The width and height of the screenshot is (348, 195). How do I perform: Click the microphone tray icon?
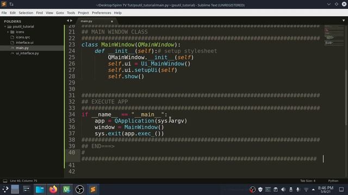pos(298,190)
